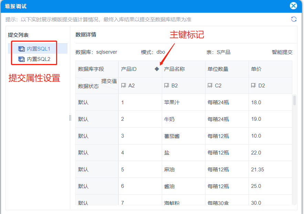Close the 填报调试 dialog
This screenshot has height=214, width=304.
pyautogui.click(x=293, y=6)
